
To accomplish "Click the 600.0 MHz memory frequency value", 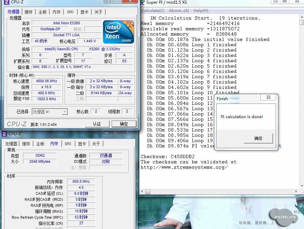I will click(x=81, y=181).
